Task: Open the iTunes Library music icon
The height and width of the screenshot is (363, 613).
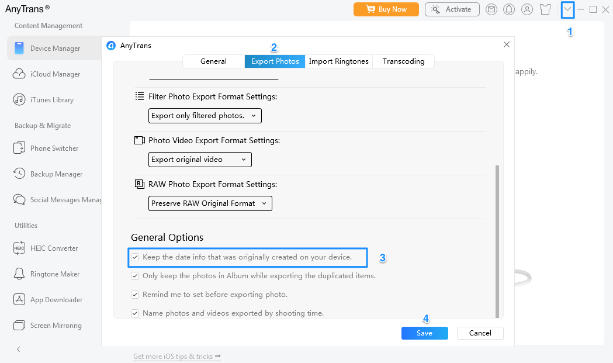Action: coord(19,100)
